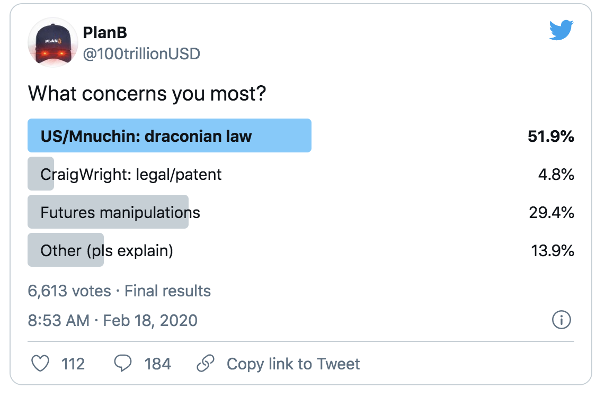This screenshot has width=605, height=398.
Task: Click the 112 likes count
Action: 73,364
